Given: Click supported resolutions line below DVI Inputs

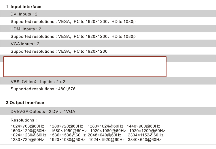Looking at the screenshot, I should point(73,21).
